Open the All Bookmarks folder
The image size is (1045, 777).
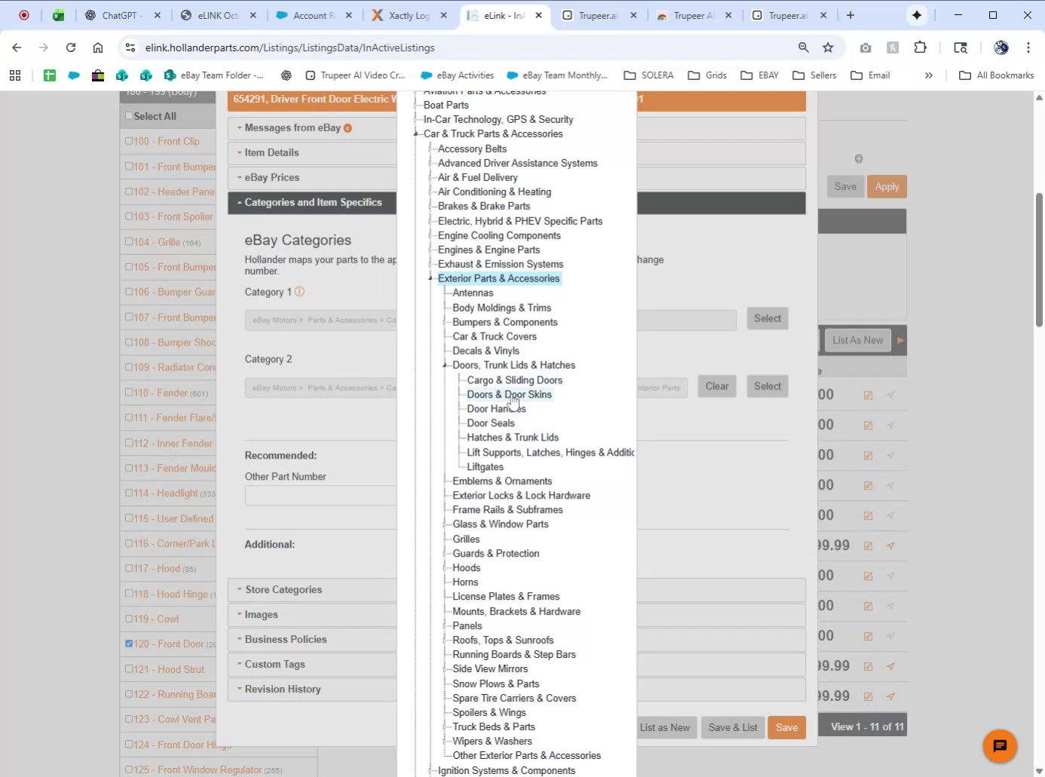point(996,75)
